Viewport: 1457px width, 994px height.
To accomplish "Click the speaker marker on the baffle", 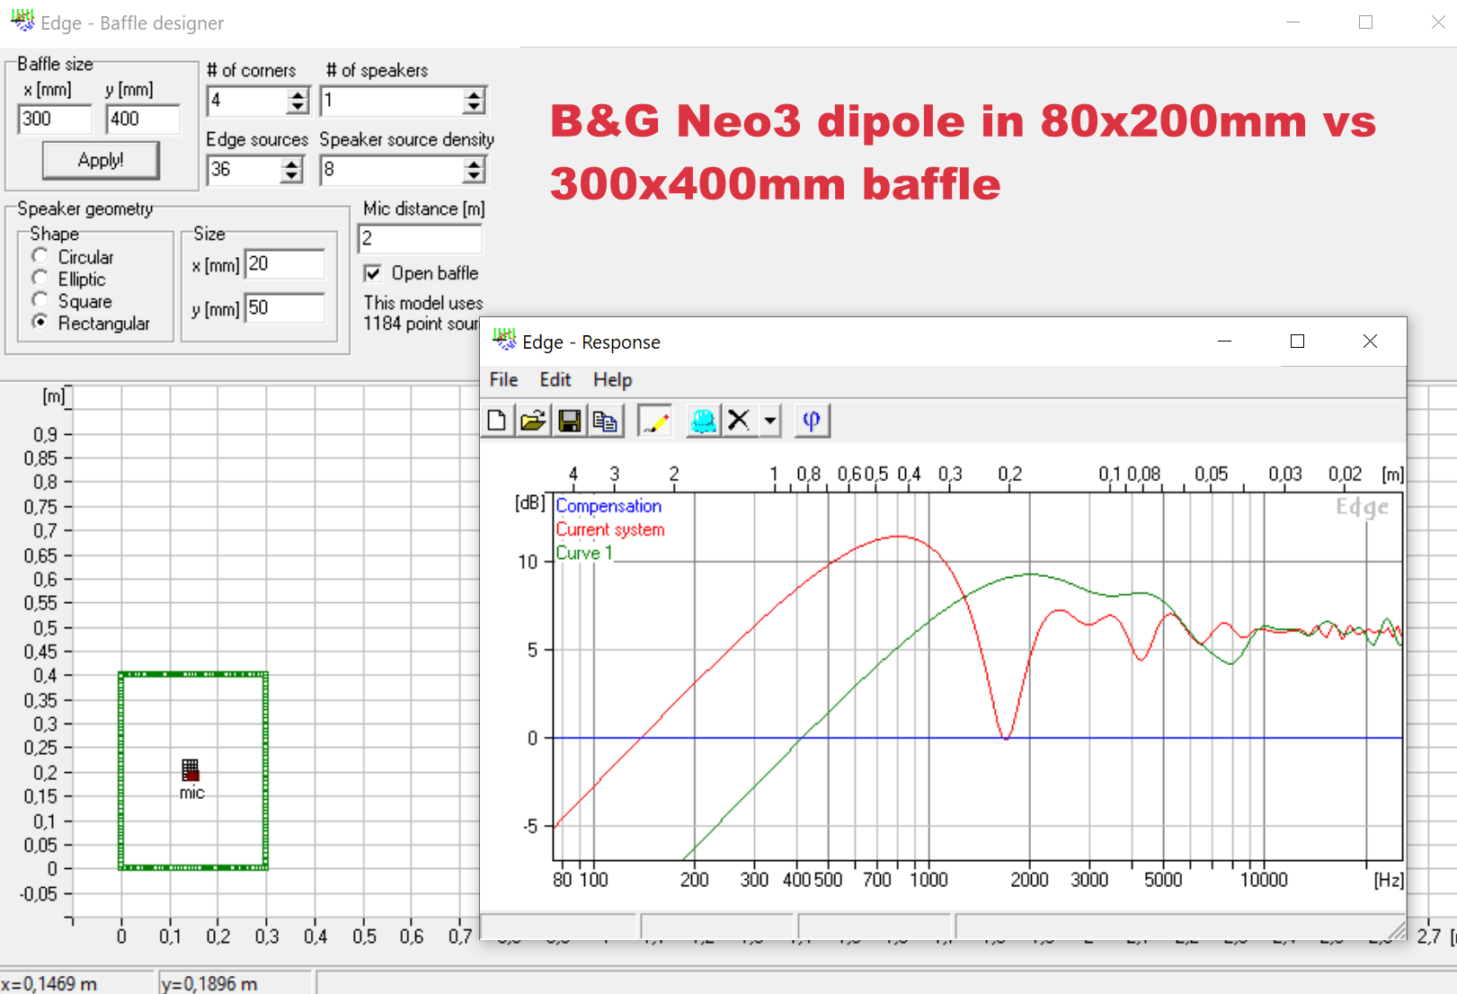I will [x=191, y=770].
